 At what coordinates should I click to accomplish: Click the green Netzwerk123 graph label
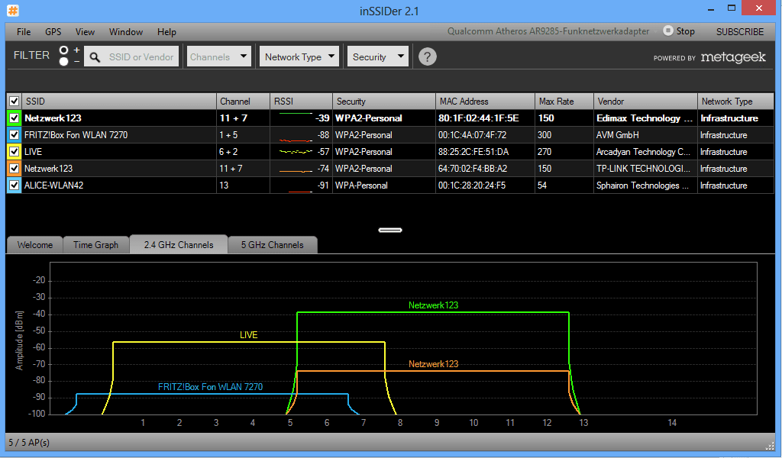click(x=433, y=305)
